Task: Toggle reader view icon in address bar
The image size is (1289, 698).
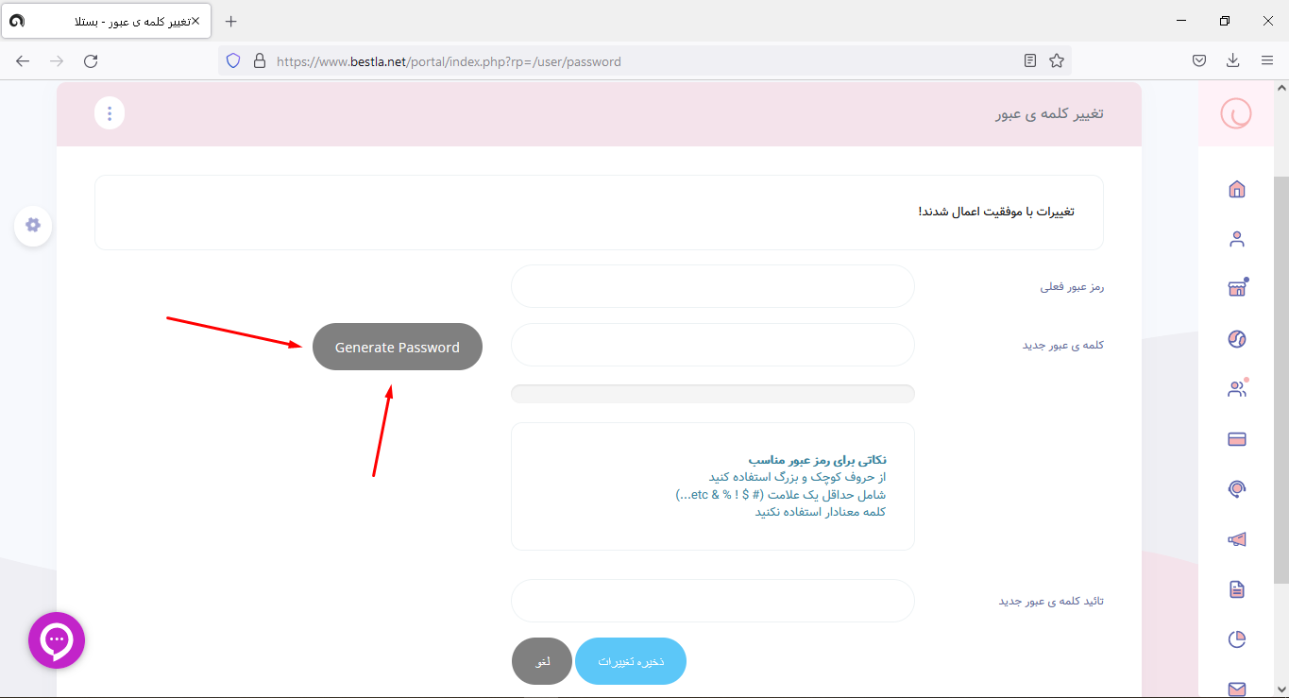Action: coord(1030,60)
